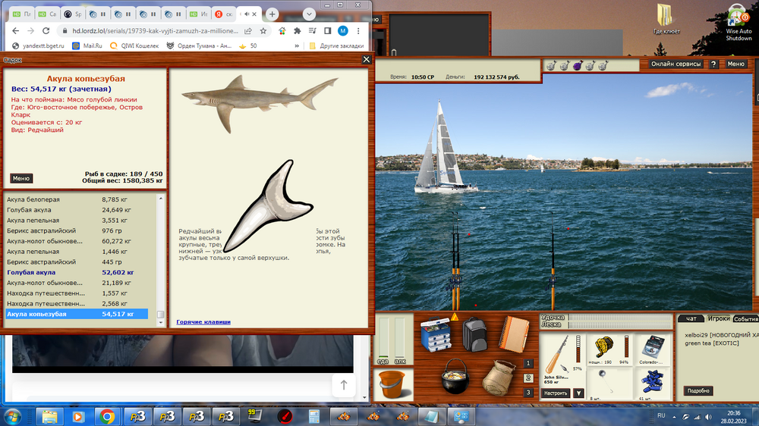Expand rod options dropdown arrow next to Настроить
759x426 pixels.
[x=578, y=393]
